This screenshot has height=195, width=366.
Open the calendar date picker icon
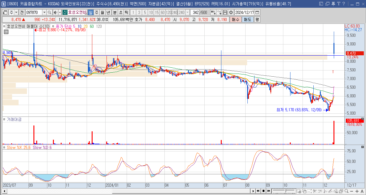click(x=257, y=12)
